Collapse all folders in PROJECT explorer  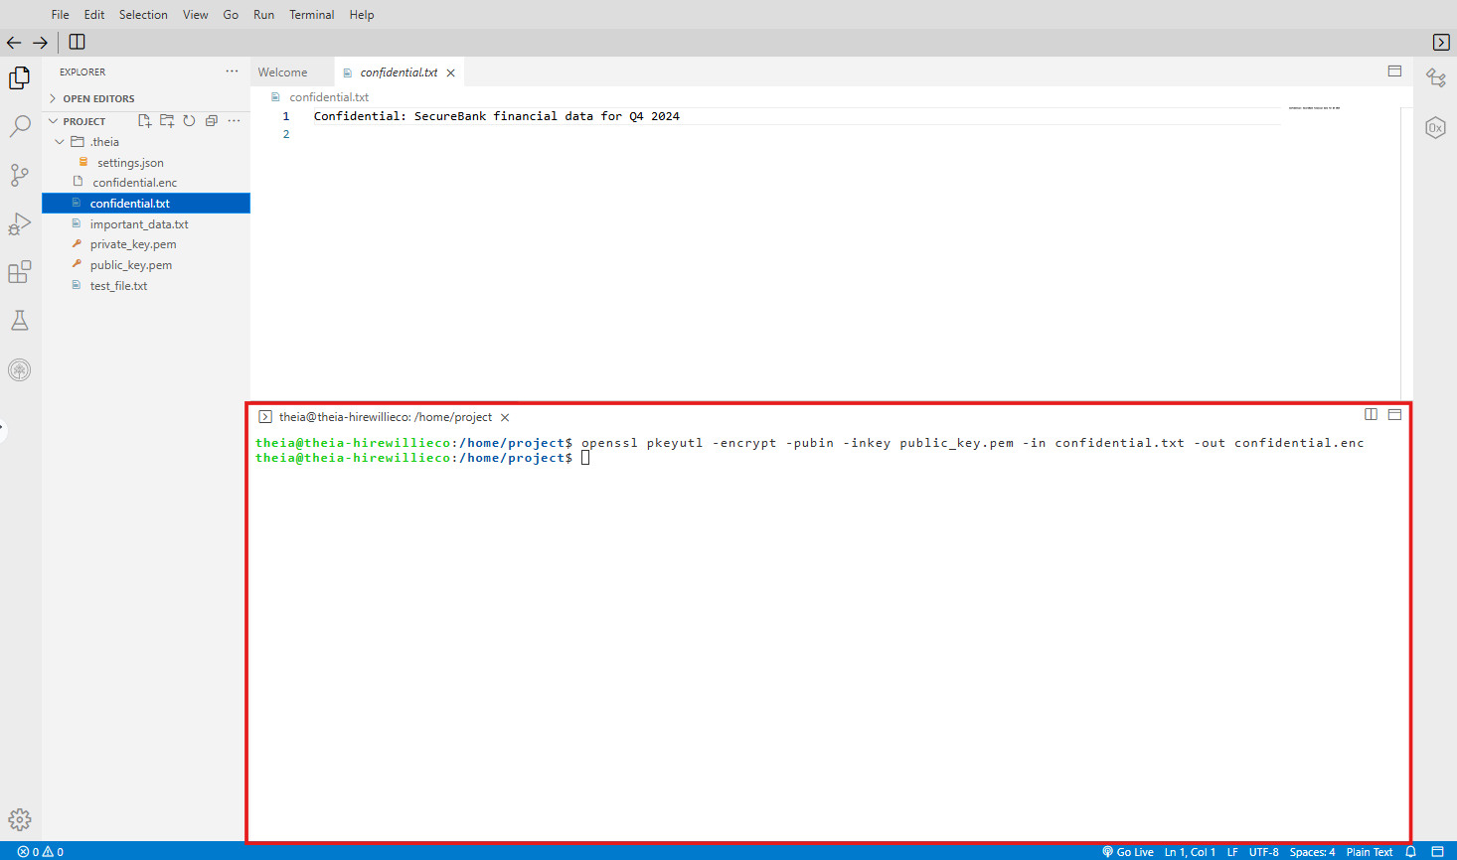click(211, 121)
